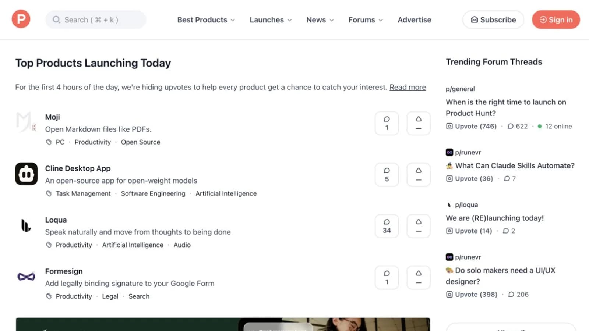Click the dark promotional banner image

tap(223, 324)
